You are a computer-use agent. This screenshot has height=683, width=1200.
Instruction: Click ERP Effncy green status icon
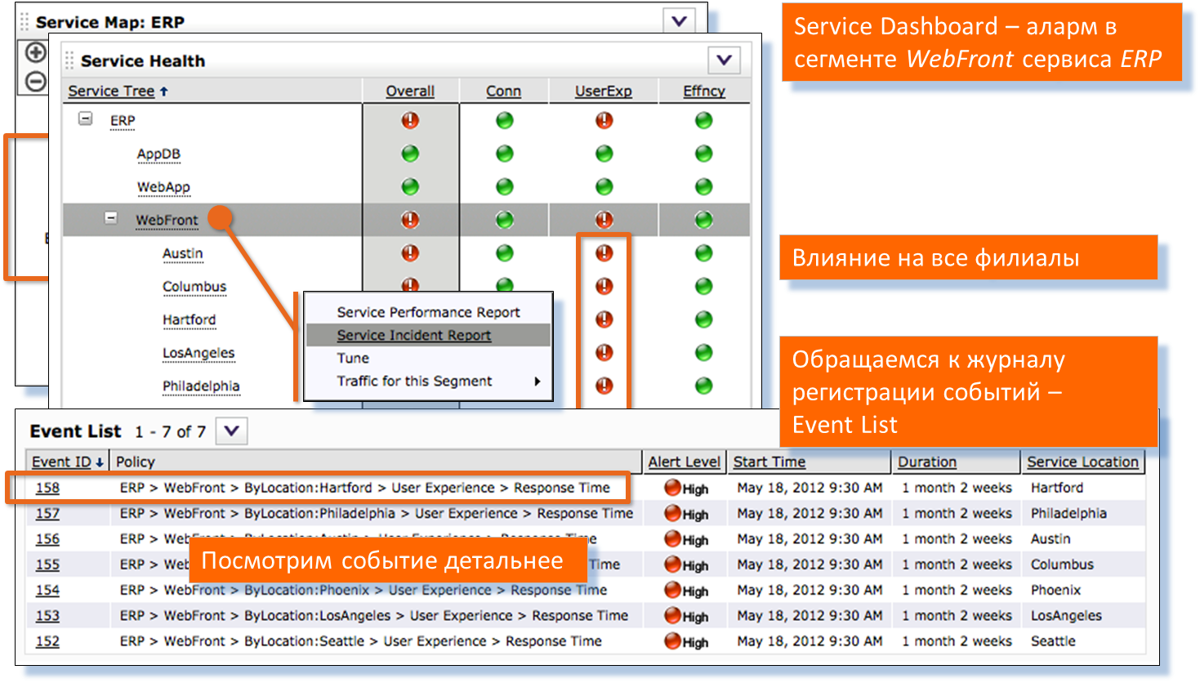[703, 120]
